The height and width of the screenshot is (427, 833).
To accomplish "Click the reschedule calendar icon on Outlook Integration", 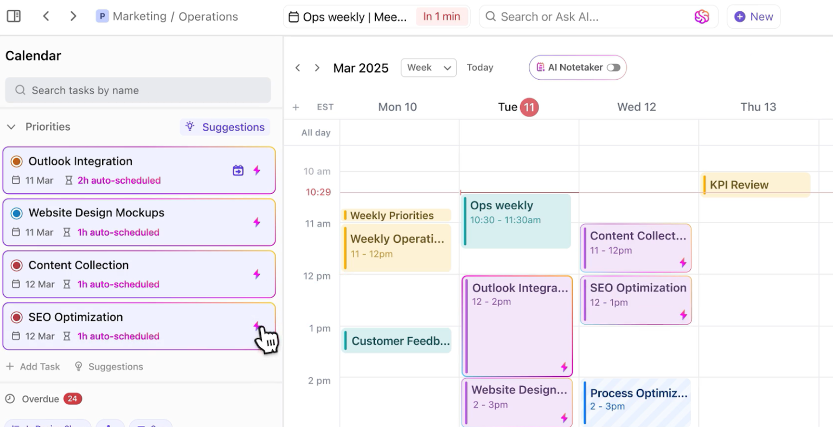I will (x=238, y=170).
